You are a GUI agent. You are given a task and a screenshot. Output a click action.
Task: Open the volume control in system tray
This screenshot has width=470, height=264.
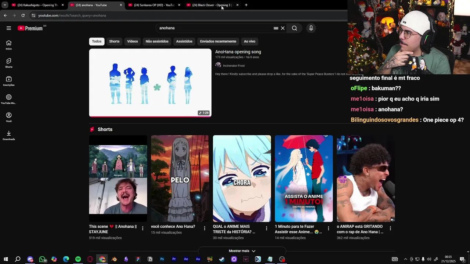click(x=429, y=259)
